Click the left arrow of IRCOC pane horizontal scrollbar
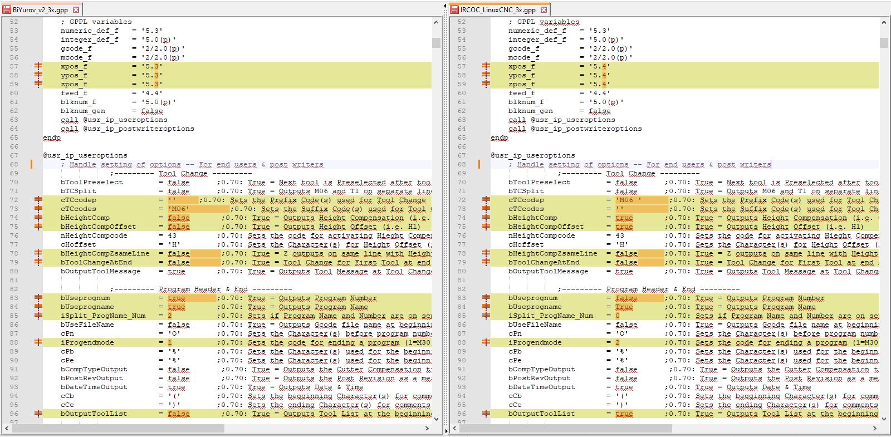 (455, 429)
